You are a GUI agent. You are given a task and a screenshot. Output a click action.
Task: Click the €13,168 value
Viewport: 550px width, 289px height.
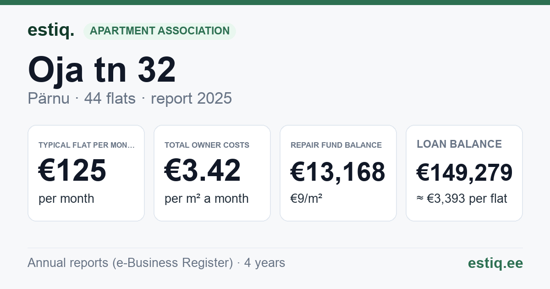tap(338, 172)
